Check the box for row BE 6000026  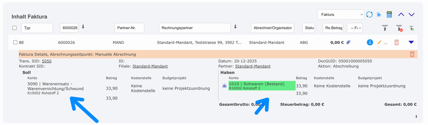[15, 42]
